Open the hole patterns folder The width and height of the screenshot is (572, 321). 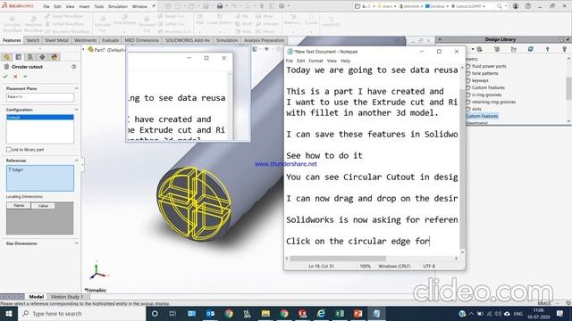(x=484, y=73)
